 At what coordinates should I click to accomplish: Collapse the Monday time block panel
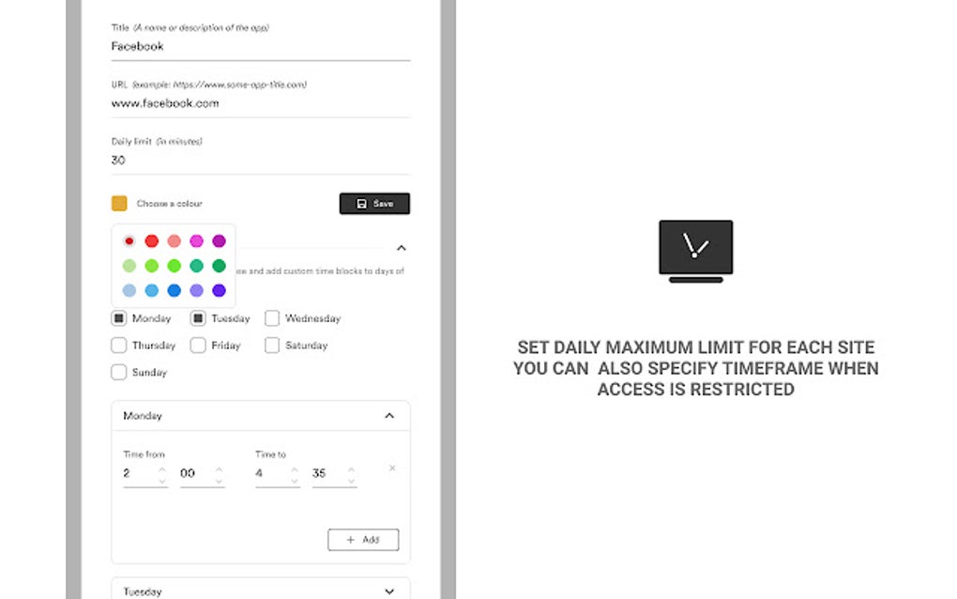pos(389,415)
